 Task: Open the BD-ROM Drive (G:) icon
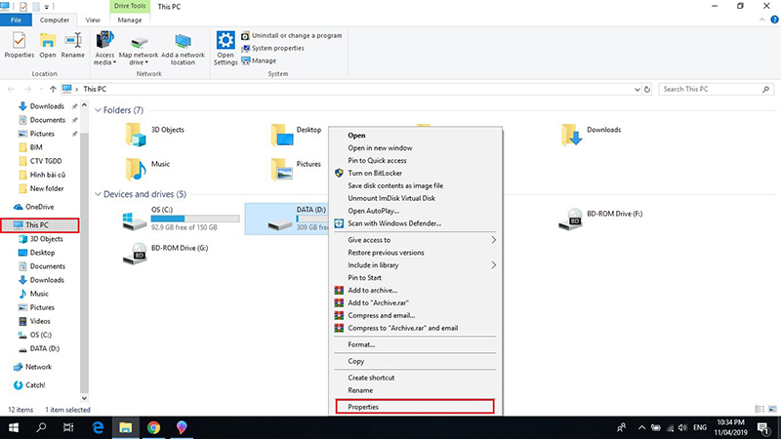point(135,255)
